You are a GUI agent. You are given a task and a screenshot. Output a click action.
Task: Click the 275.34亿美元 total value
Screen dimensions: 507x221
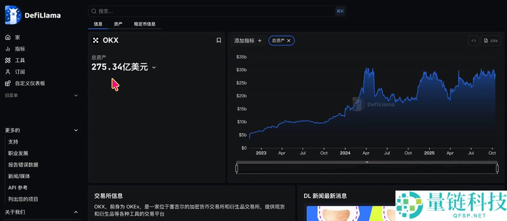click(x=120, y=67)
